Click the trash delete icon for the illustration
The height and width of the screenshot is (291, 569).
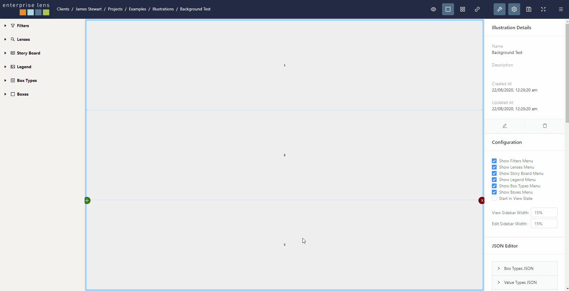coord(545,126)
